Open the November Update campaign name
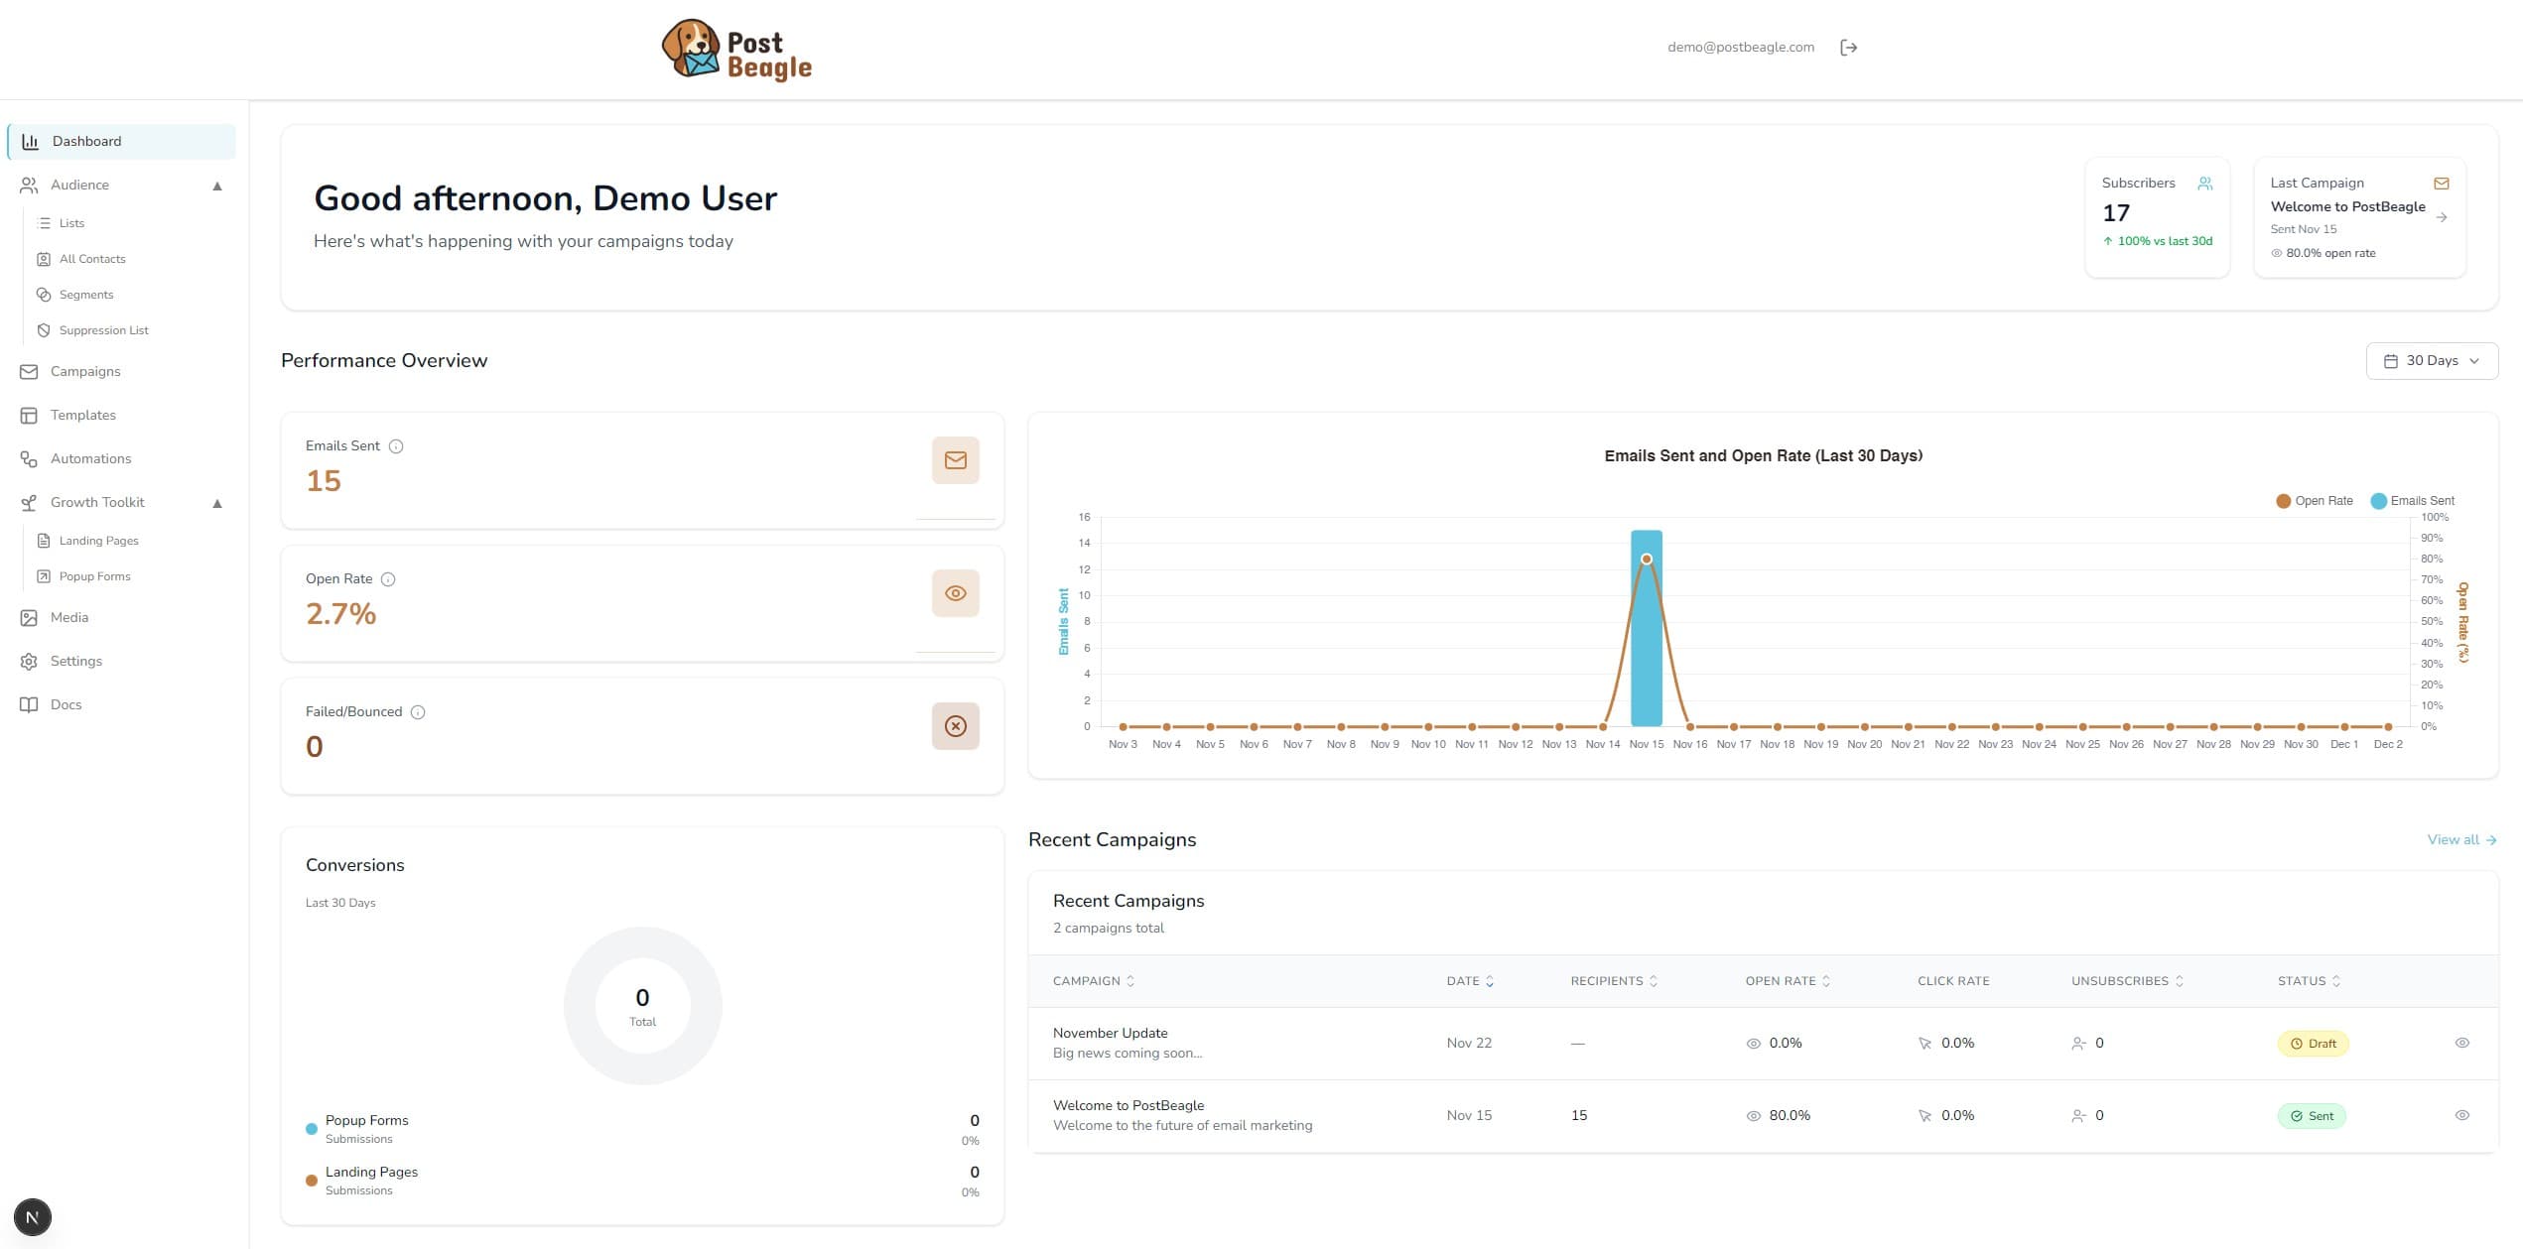The height and width of the screenshot is (1249, 2523). (1110, 1033)
